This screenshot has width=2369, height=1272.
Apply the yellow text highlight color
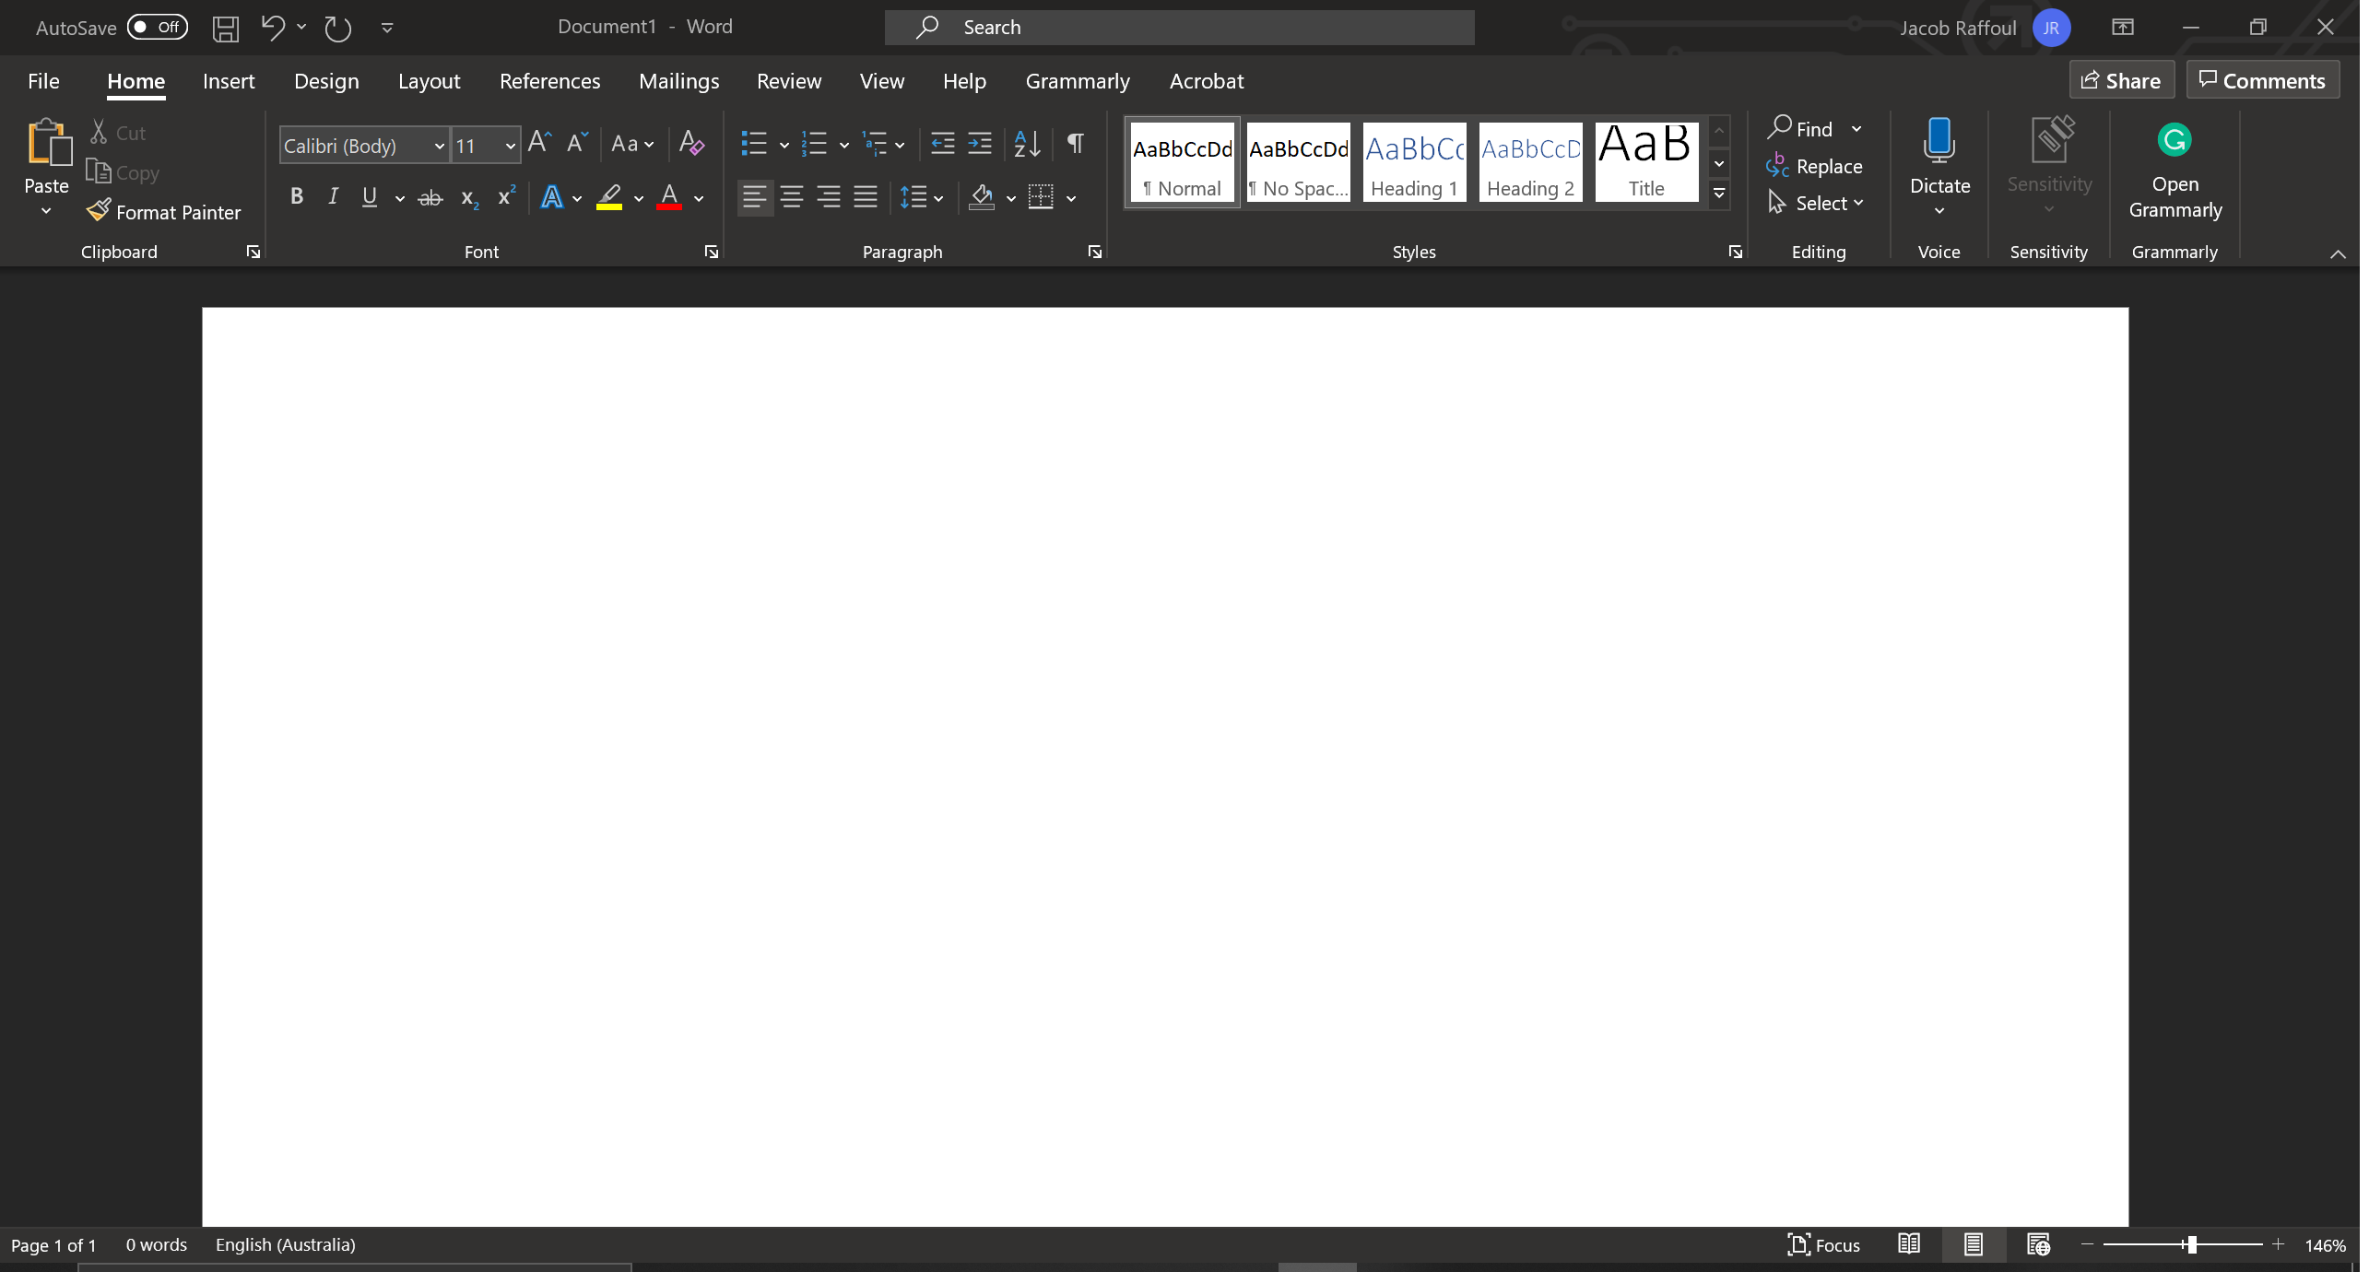609,197
